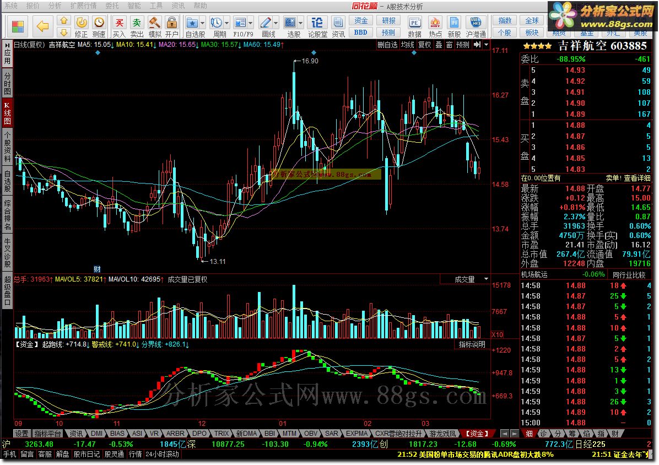
Task: Toggle 窗 multi-window mode
Action: click(x=449, y=45)
